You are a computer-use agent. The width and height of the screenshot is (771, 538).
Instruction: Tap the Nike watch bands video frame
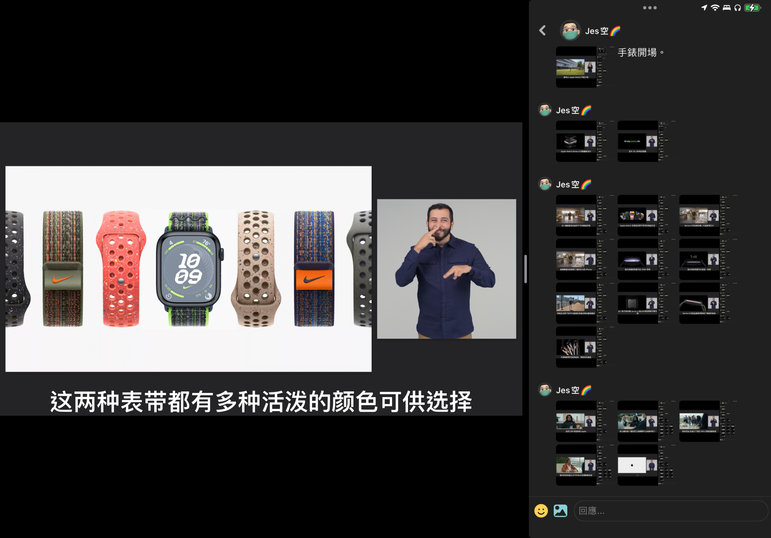pyautogui.click(x=188, y=269)
